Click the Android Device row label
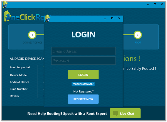The height and width of the screenshot is (122, 167). tap(19, 82)
